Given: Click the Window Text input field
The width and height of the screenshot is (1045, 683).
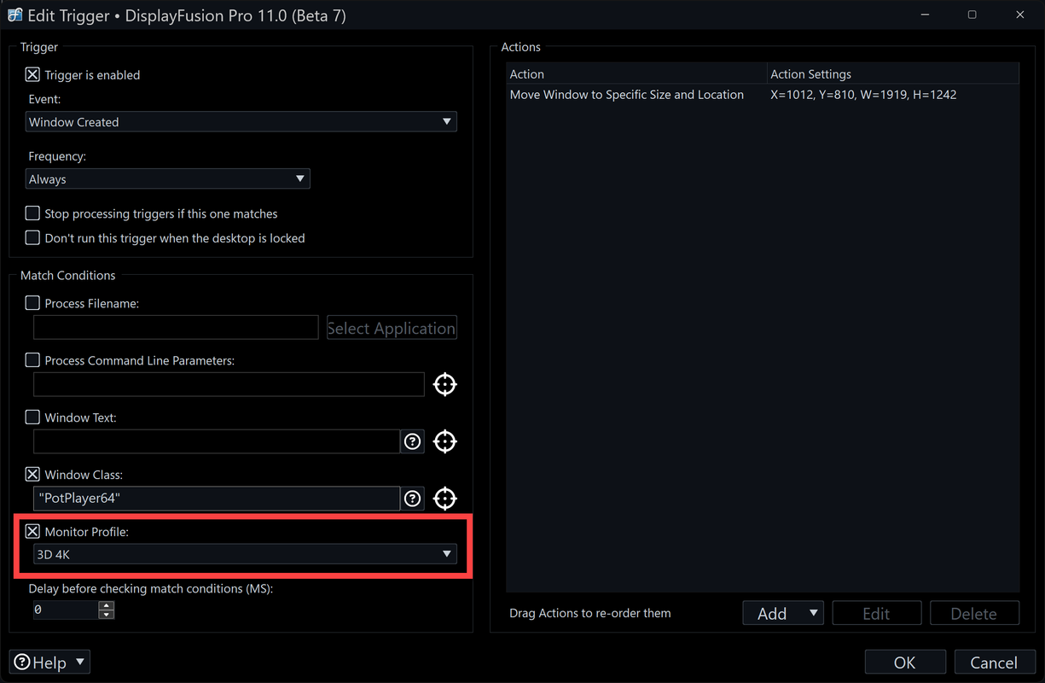Looking at the screenshot, I should click(x=217, y=441).
